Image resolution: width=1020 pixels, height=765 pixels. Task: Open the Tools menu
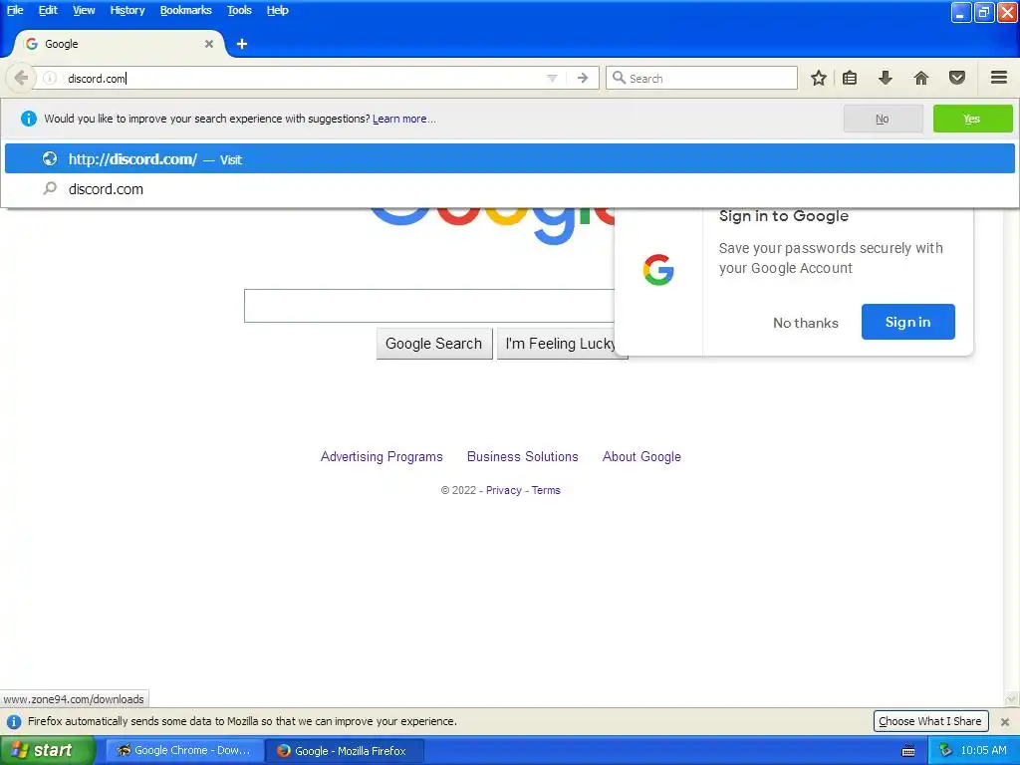coord(239,10)
